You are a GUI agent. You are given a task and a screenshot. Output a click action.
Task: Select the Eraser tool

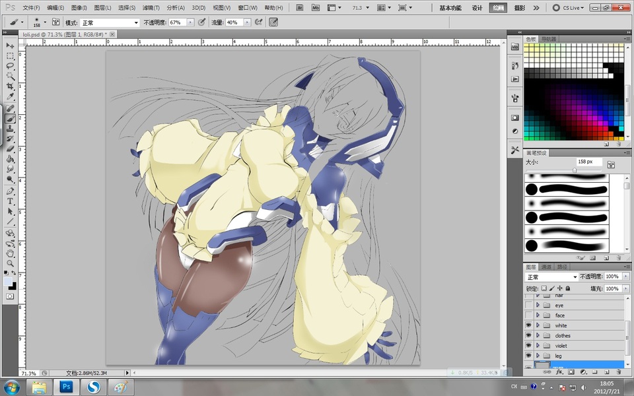pos(10,148)
